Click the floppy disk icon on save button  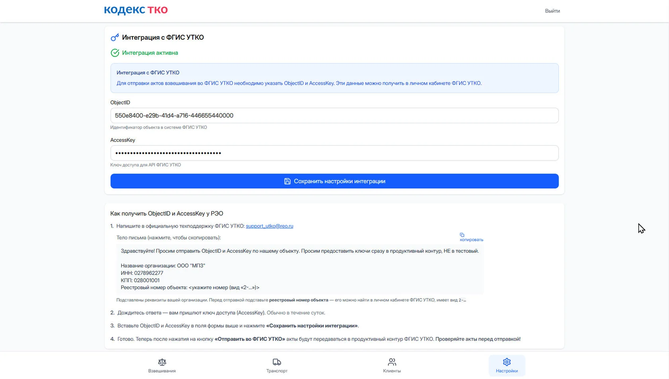pyautogui.click(x=287, y=181)
